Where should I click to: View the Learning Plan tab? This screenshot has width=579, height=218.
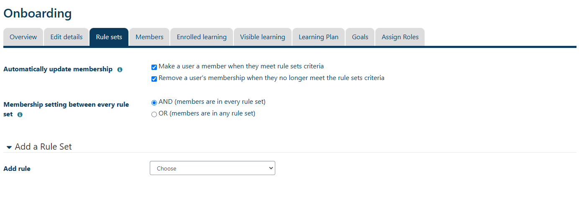click(318, 37)
